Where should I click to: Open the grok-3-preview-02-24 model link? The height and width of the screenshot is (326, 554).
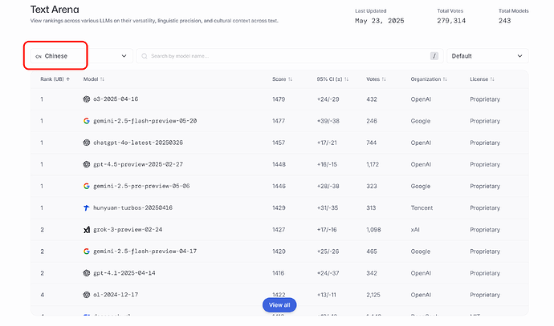tap(128, 230)
